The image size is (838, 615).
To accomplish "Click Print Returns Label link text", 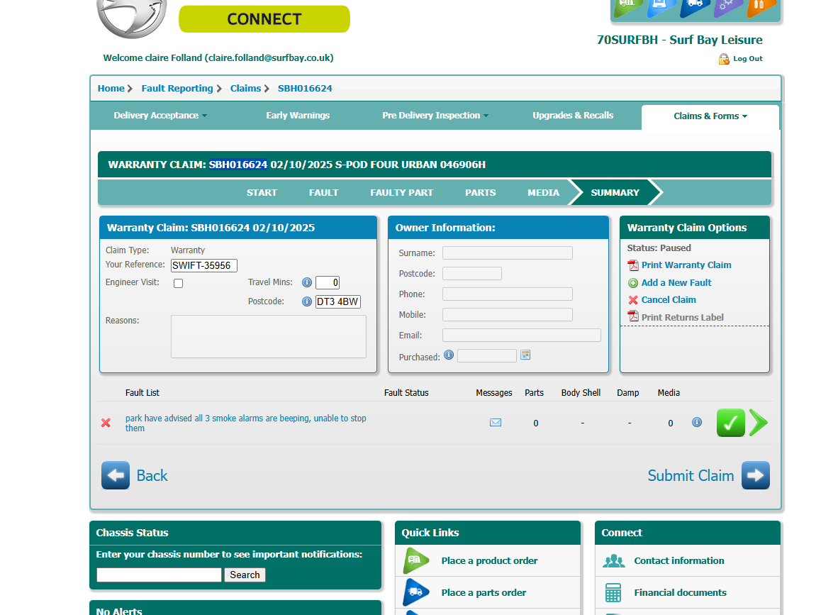I will [x=683, y=318].
